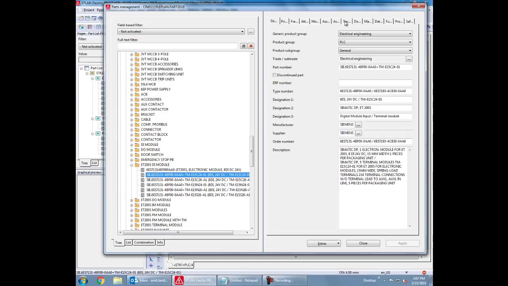This screenshot has width=508, height=286.
Task: Click into the ERP number field
Action: coord(375,83)
